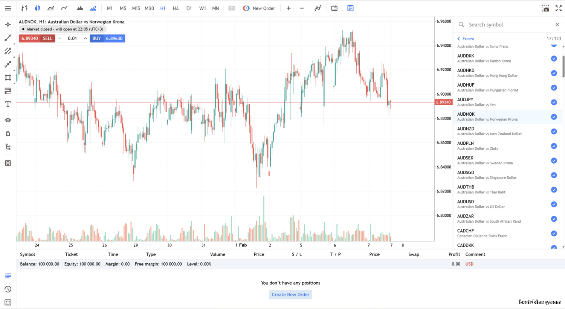Pick the text annotation tool
Screen dimensions: 565x309
pos(8,104)
